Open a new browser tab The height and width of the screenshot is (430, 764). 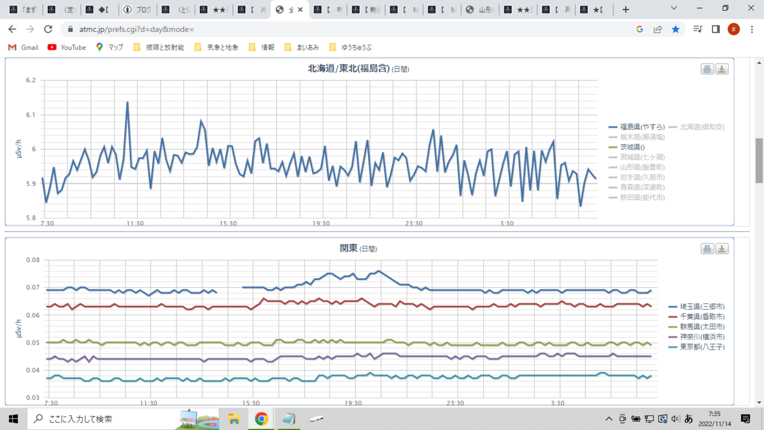[626, 10]
